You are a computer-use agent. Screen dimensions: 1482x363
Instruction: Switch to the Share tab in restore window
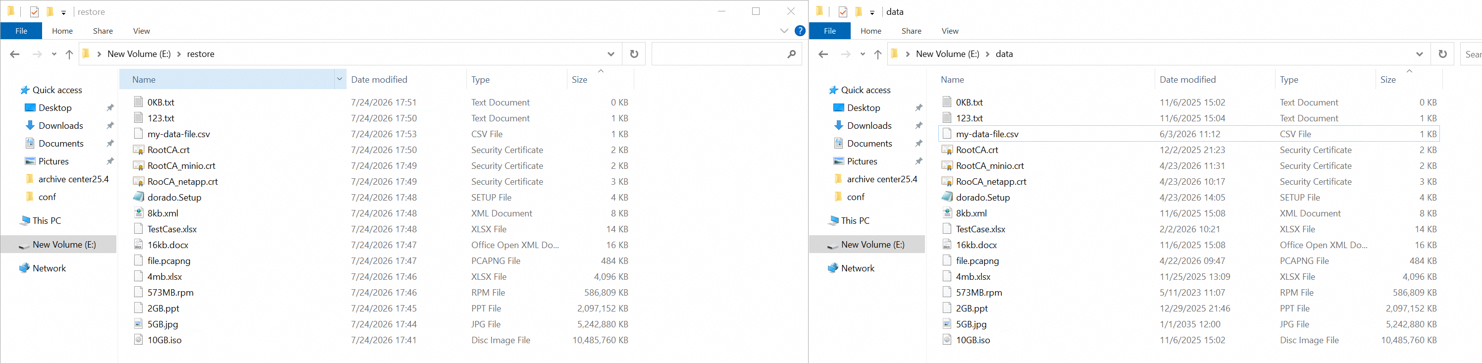[103, 31]
